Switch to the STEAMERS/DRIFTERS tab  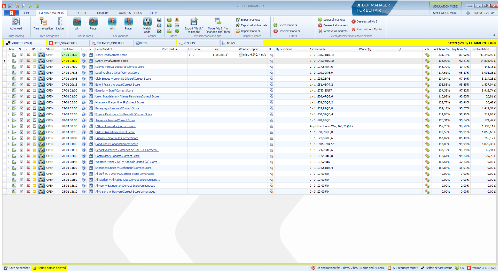[x=111, y=43]
